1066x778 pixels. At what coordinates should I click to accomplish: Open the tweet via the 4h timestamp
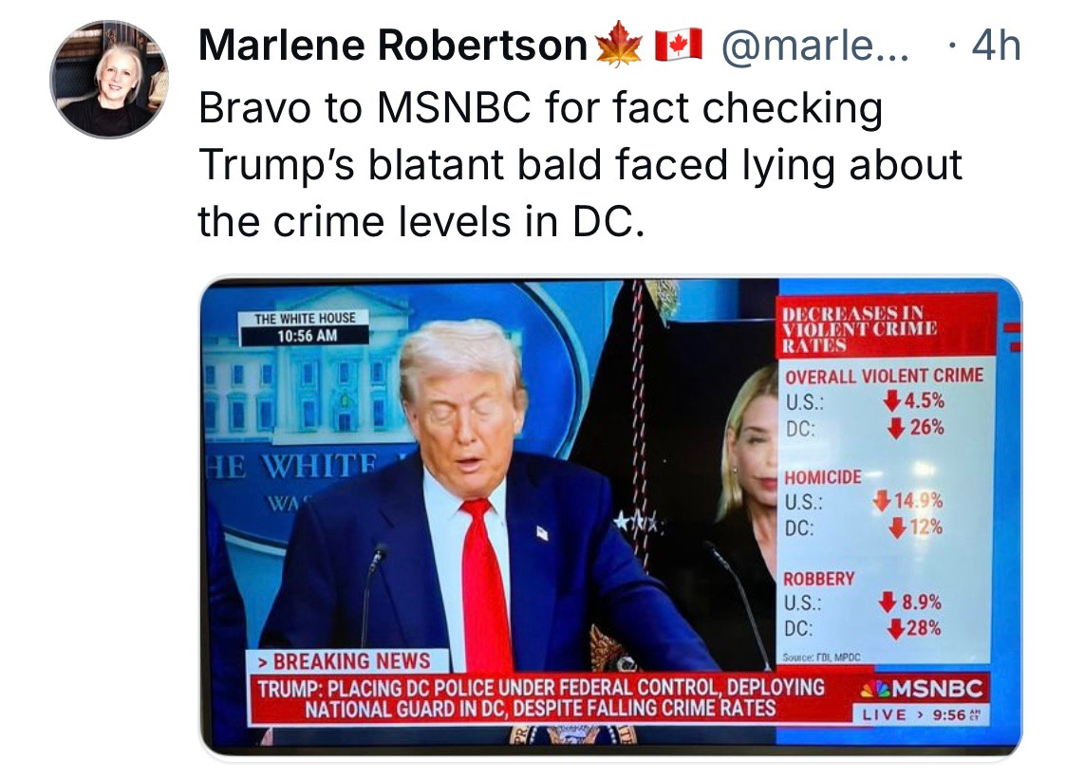click(x=996, y=46)
